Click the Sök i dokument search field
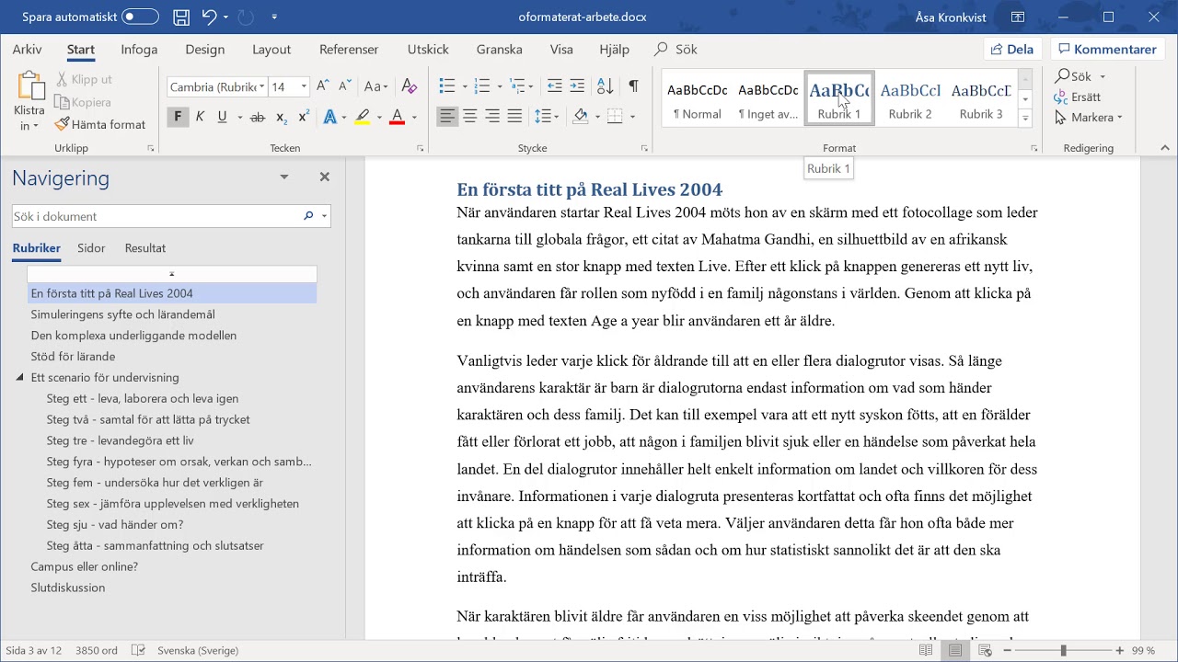The height and width of the screenshot is (662, 1178). [x=156, y=216]
